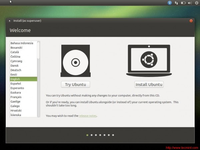Open the network connections indicator
Screen dimensions: 200x150
(176, 3)
